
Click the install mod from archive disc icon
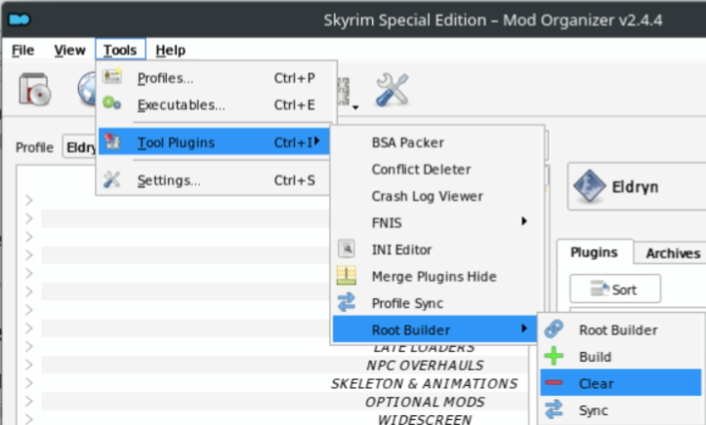[x=35, y=89]
